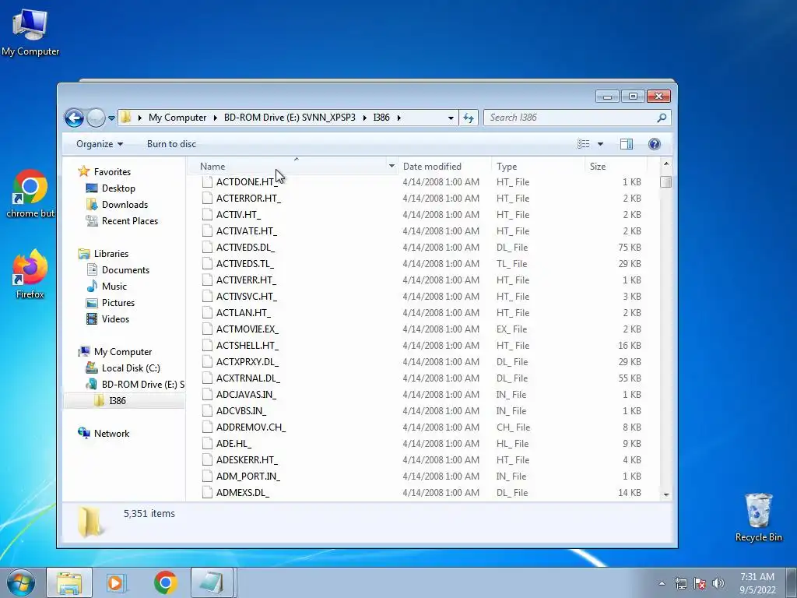Click BD-ROM Drive (E:) SVNN_XPSP3 breadcrumb
The height and width of the screenshot is (598, 797).
coord(290,118)
